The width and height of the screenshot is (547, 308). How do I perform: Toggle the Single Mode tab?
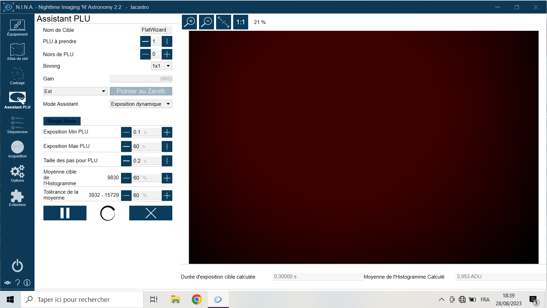tap(62, 121)
